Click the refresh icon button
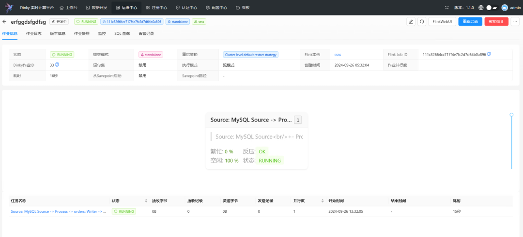Image resolution: width=523 pixels, height=237 pixels. (422, 22)
